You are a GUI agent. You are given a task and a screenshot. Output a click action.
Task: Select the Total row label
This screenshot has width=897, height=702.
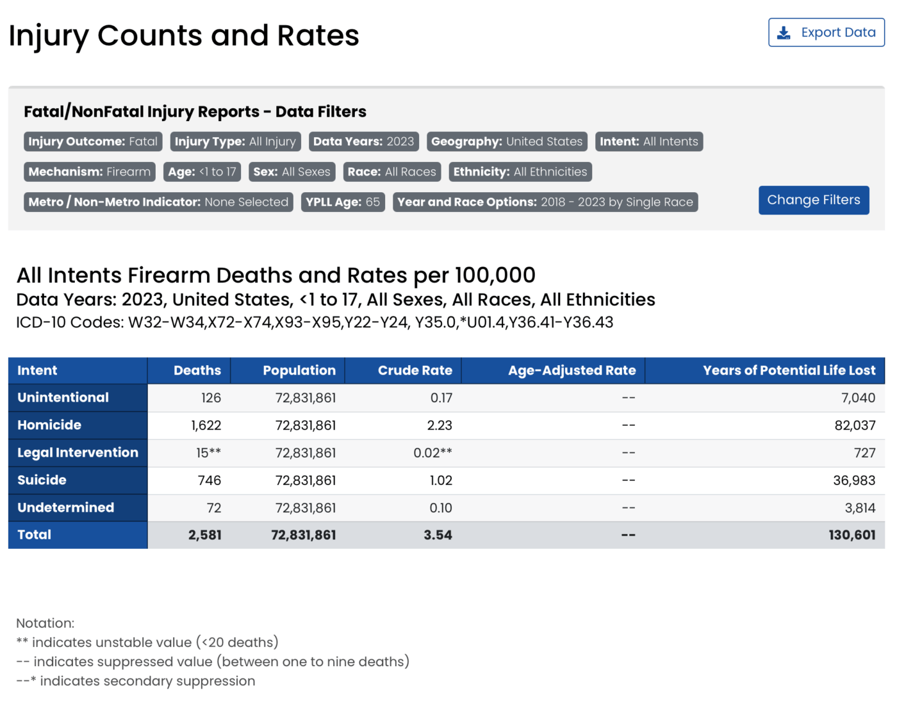(34, 535)
